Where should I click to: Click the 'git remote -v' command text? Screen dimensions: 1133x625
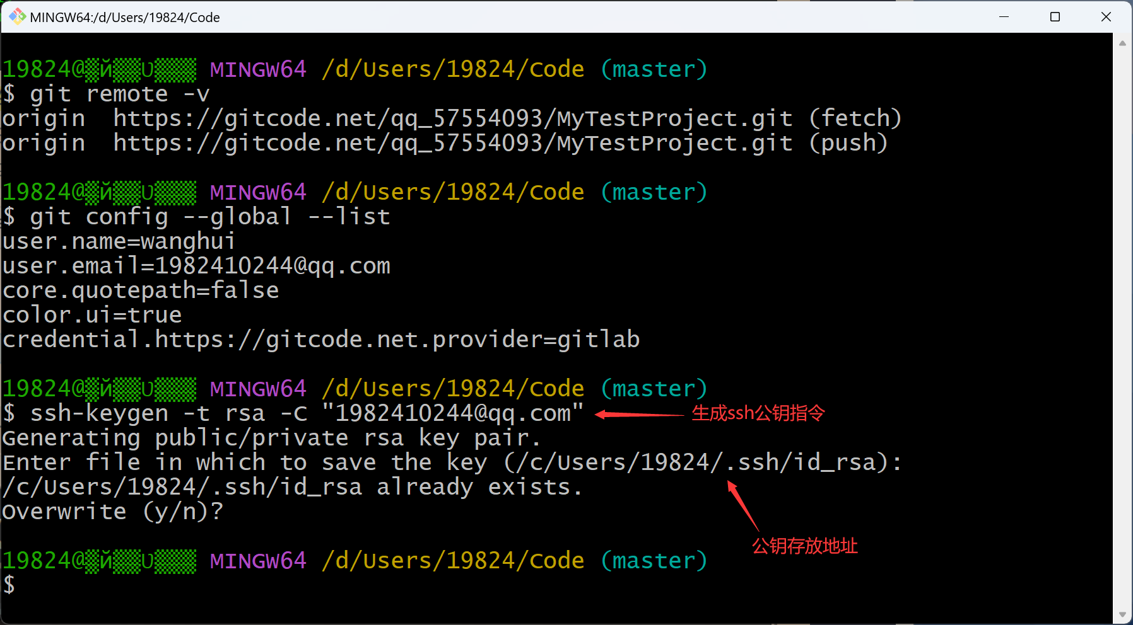tap(119, 94)
